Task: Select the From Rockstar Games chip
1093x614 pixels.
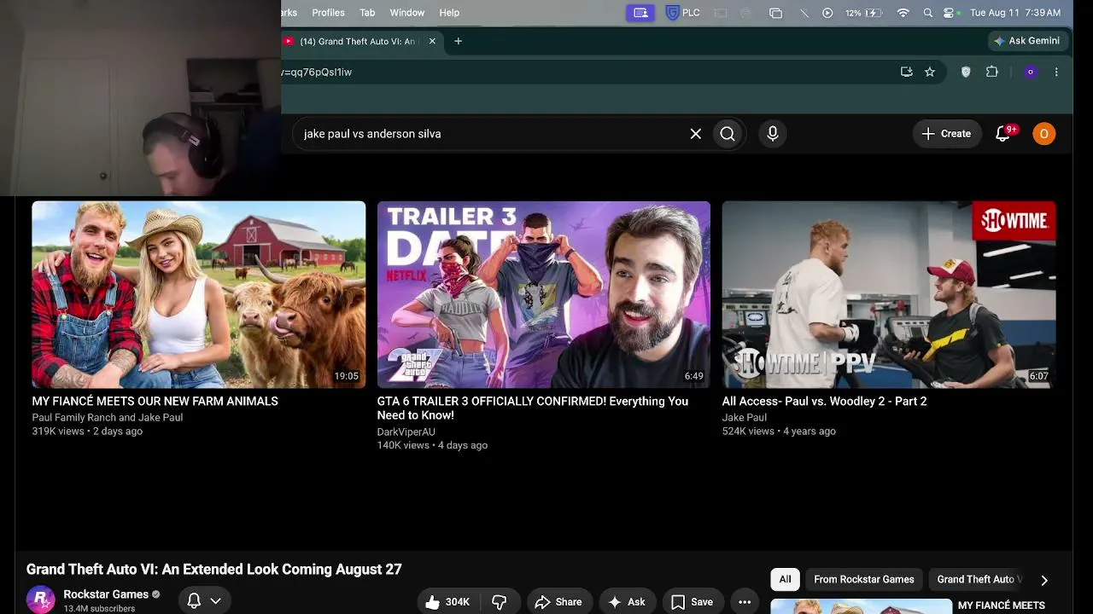Action: coord(864,580)
